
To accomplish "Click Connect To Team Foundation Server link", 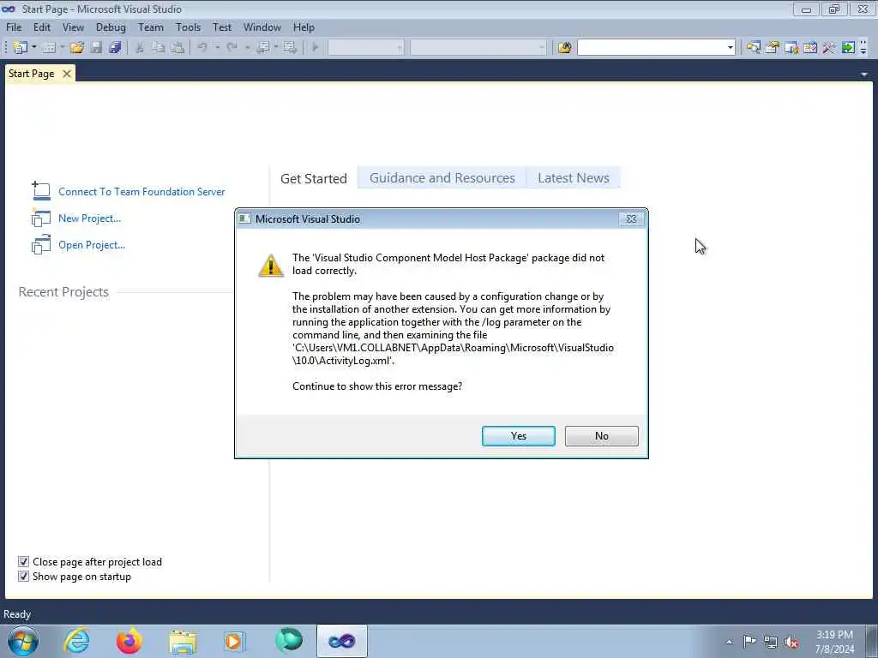I will point(141,191).
